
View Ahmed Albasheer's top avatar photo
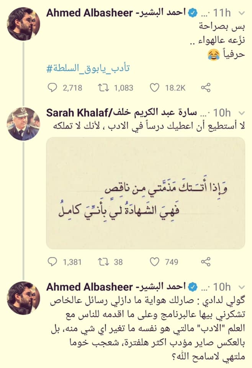(23, 24)
